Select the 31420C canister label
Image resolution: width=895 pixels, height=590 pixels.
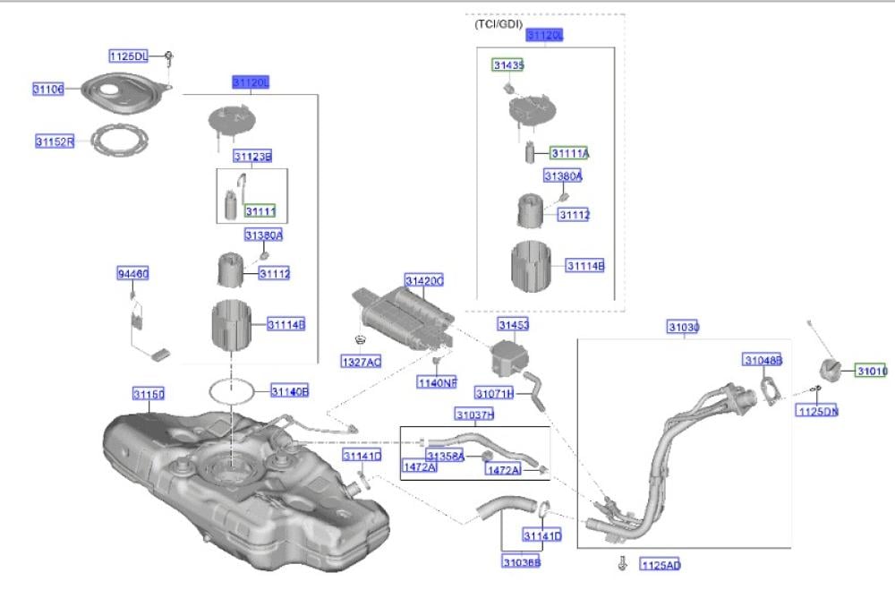pos(424,281)
